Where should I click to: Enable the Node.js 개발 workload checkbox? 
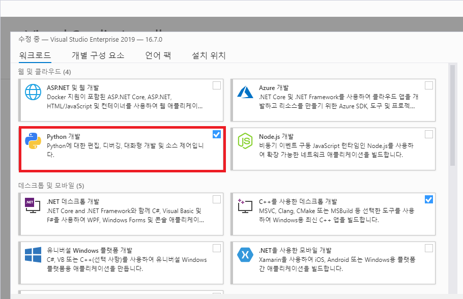pos(429,134)
